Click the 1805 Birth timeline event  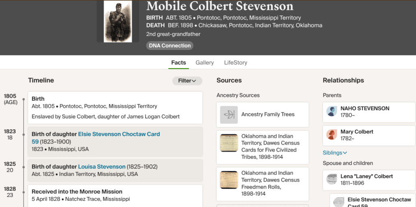pyautogui.click(x=115, y=107)
